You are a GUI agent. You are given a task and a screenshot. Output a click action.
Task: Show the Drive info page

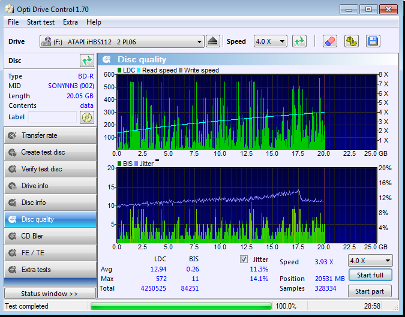click(x=50, y=186)
